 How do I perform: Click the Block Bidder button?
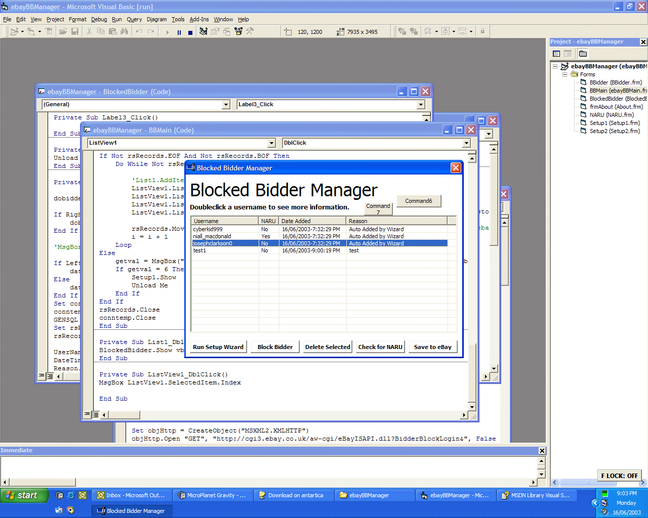(x=275, y=347)
